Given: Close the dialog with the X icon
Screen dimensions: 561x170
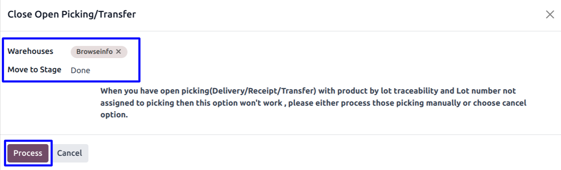Looking at the screenshot, I should coord(550,15).
